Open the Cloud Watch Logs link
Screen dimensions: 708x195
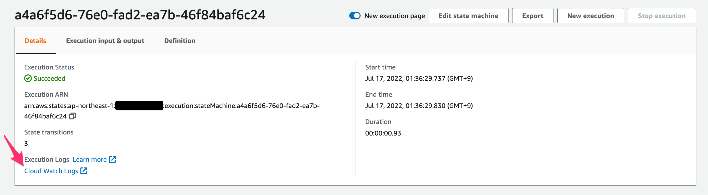(51, 171)
